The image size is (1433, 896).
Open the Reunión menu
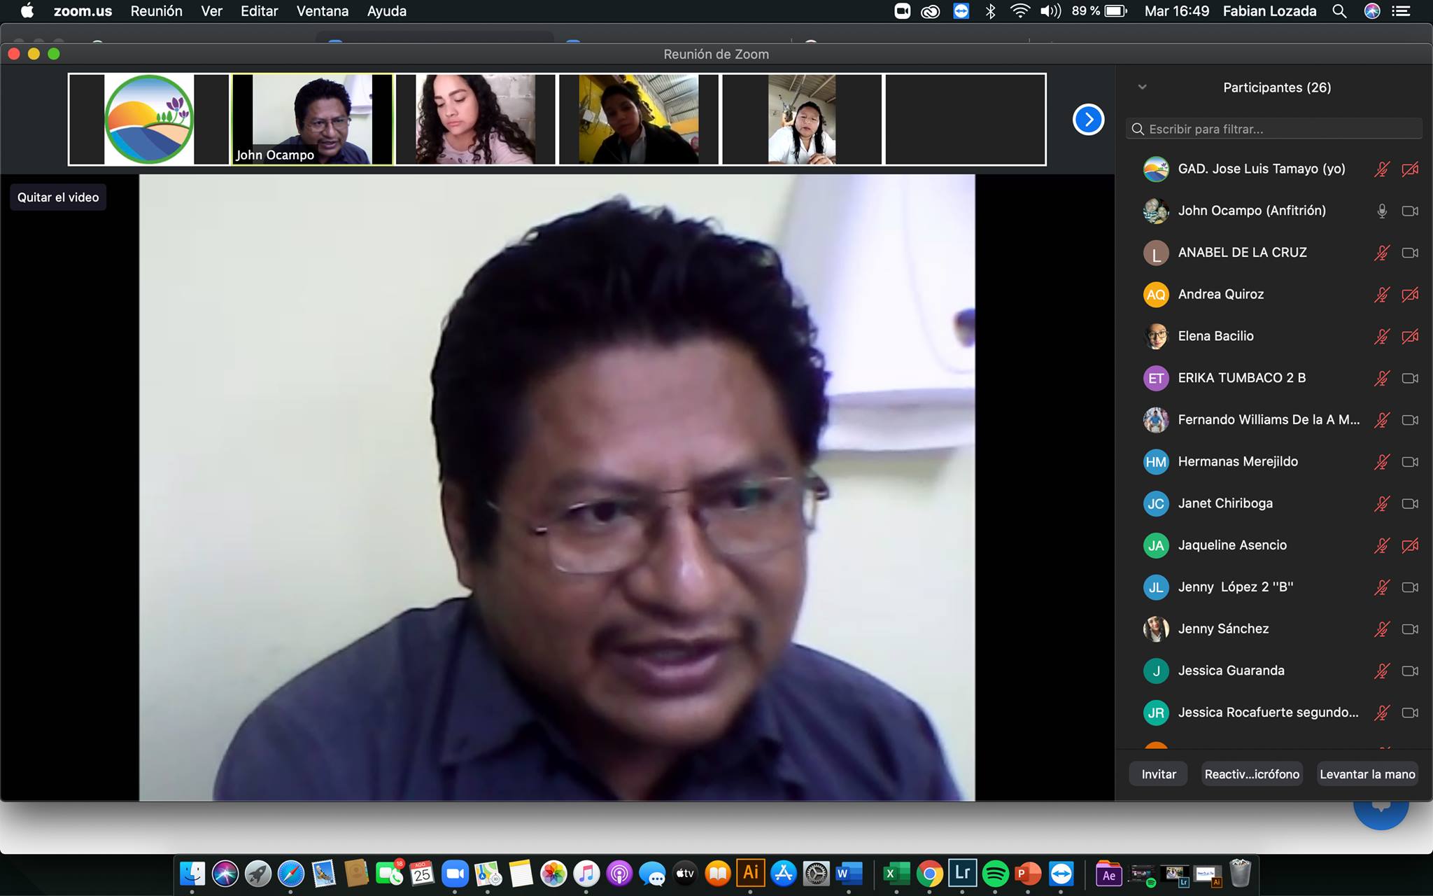(x=156, y=11)
